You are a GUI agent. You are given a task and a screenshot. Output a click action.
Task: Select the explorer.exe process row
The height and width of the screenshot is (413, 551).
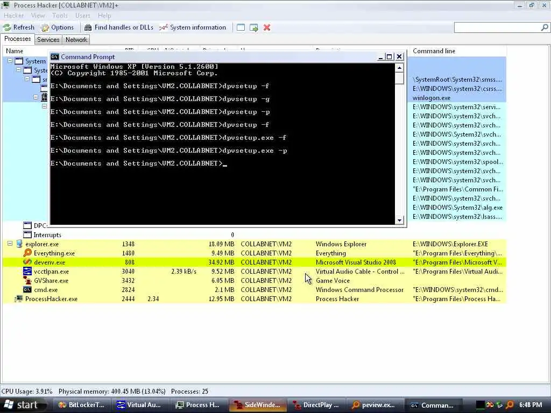pos(255,244)
